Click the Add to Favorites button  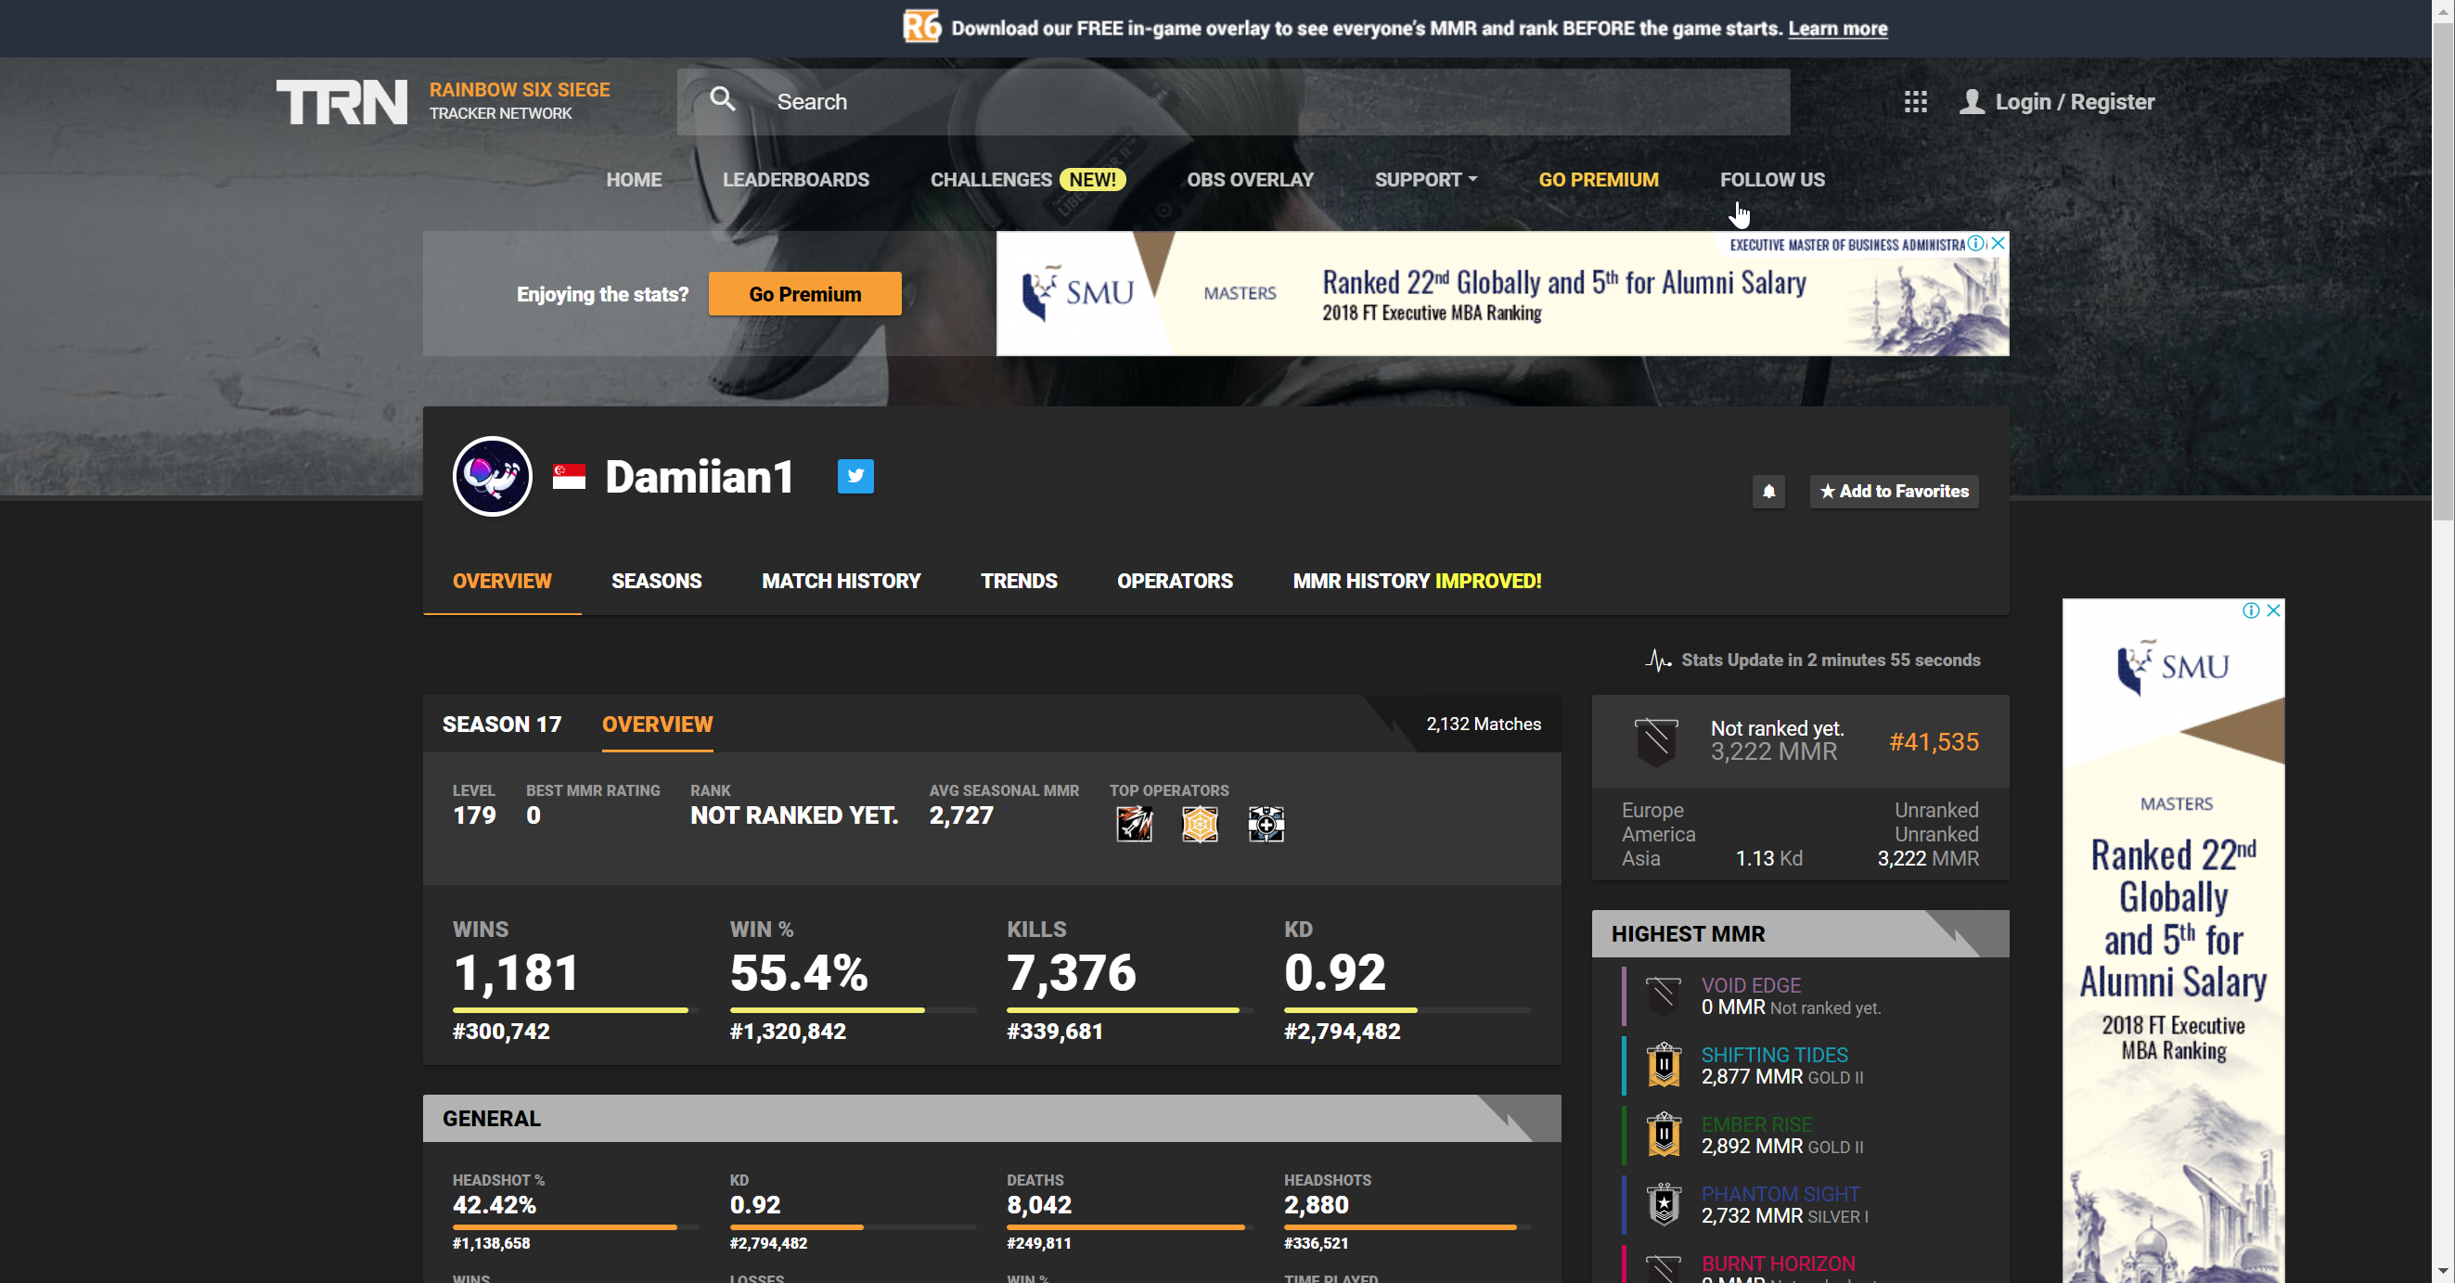1894,492
